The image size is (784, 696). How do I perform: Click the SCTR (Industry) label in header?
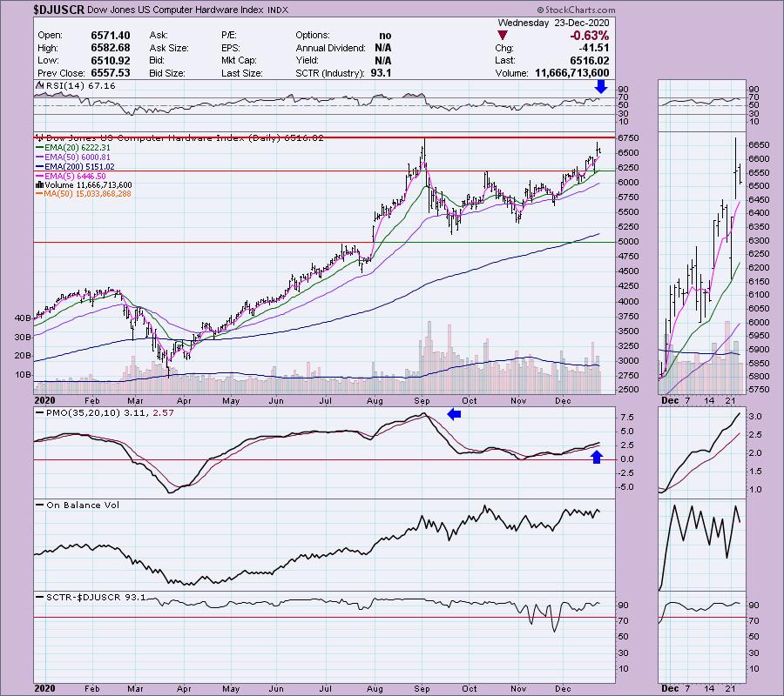click(330, 73)
